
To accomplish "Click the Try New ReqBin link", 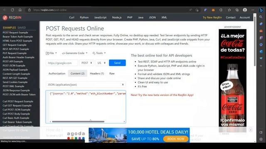I will 212,17.
